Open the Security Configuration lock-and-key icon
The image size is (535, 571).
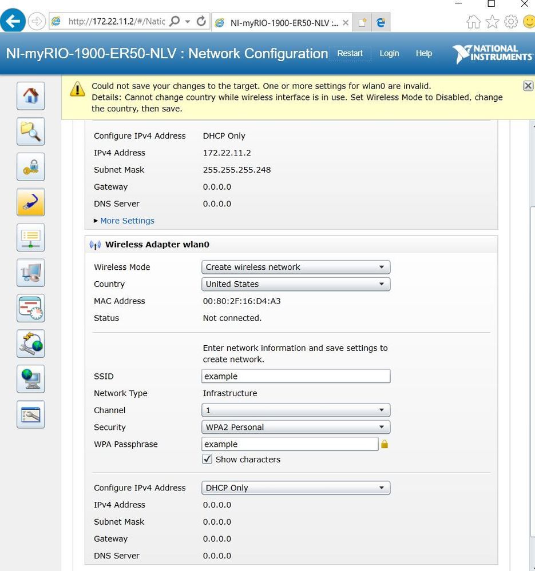click(x=31, y=167)
